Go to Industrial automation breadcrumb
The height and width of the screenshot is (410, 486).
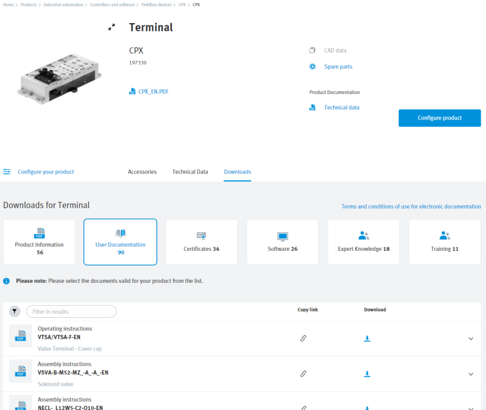click(x=63, y=5)
